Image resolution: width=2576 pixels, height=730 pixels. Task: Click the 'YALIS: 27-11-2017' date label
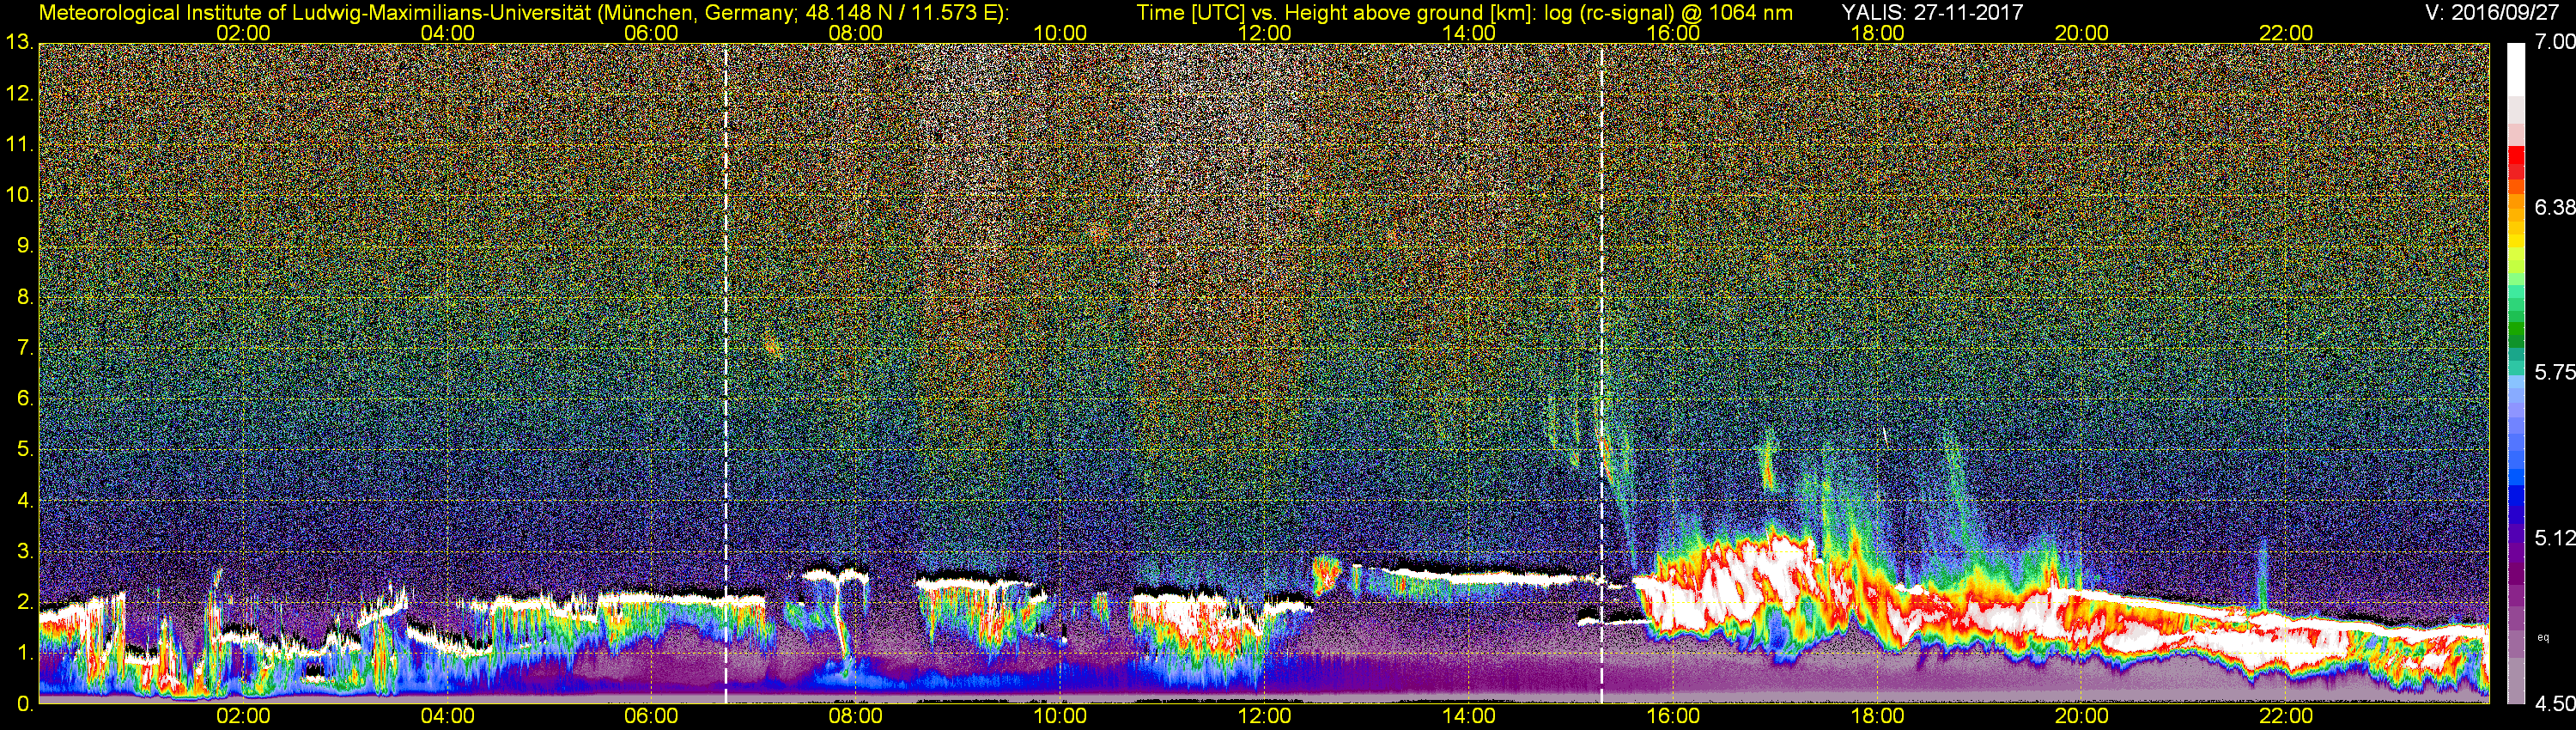[x=1932, y=13]
